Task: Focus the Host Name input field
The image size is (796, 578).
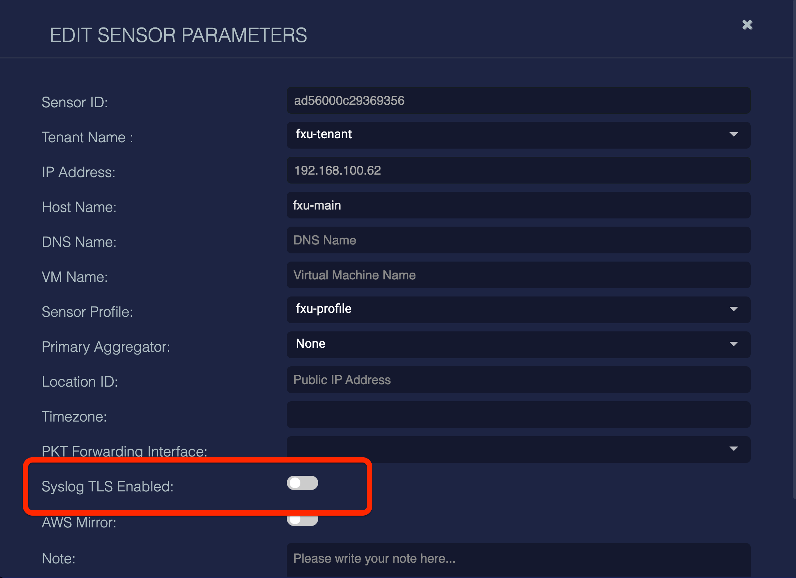Action: tap(518, 205)
